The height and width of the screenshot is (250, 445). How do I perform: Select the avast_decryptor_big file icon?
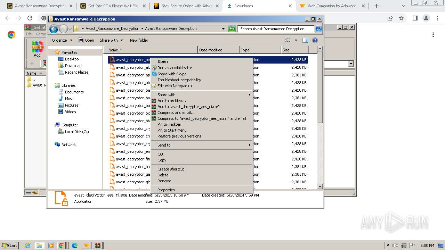pyautogui.click(x=112, y=113)
